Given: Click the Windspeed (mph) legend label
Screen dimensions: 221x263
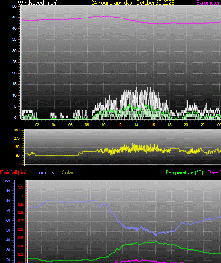Looking at the screenshot, I should pos(38,3).
